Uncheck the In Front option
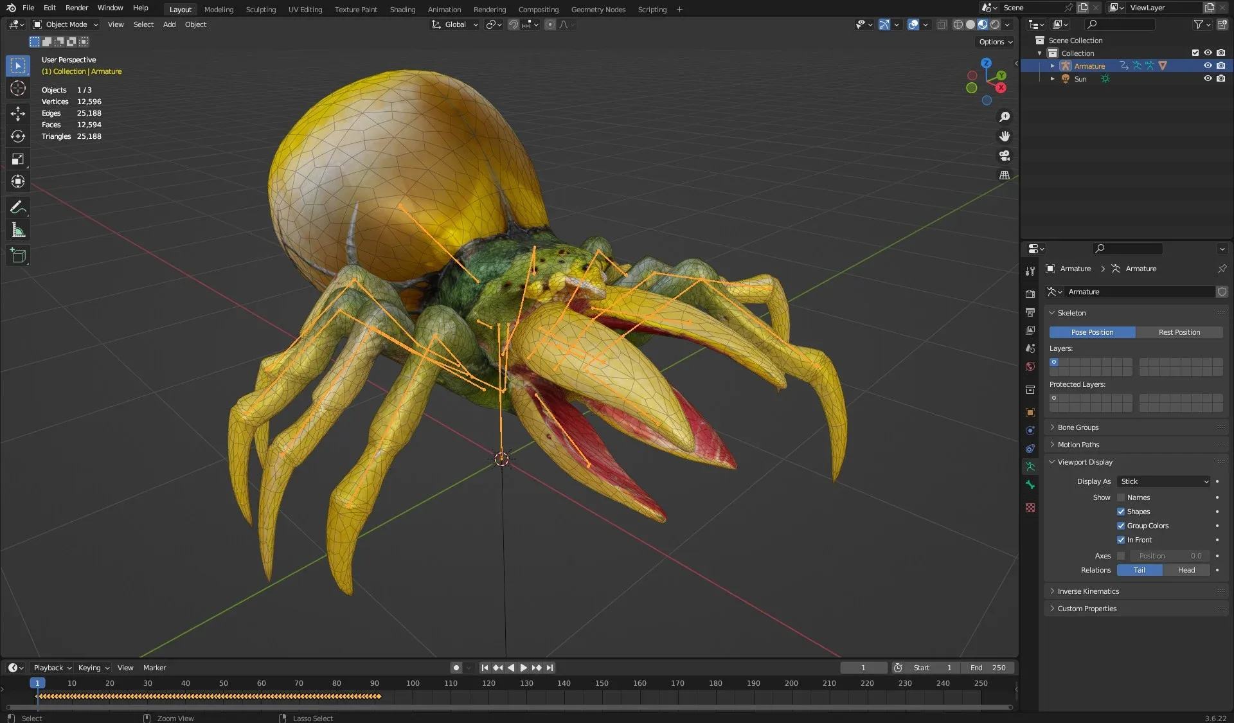Image resolution: width=1234 pixels, height=723 pixels. [1121, 540]
